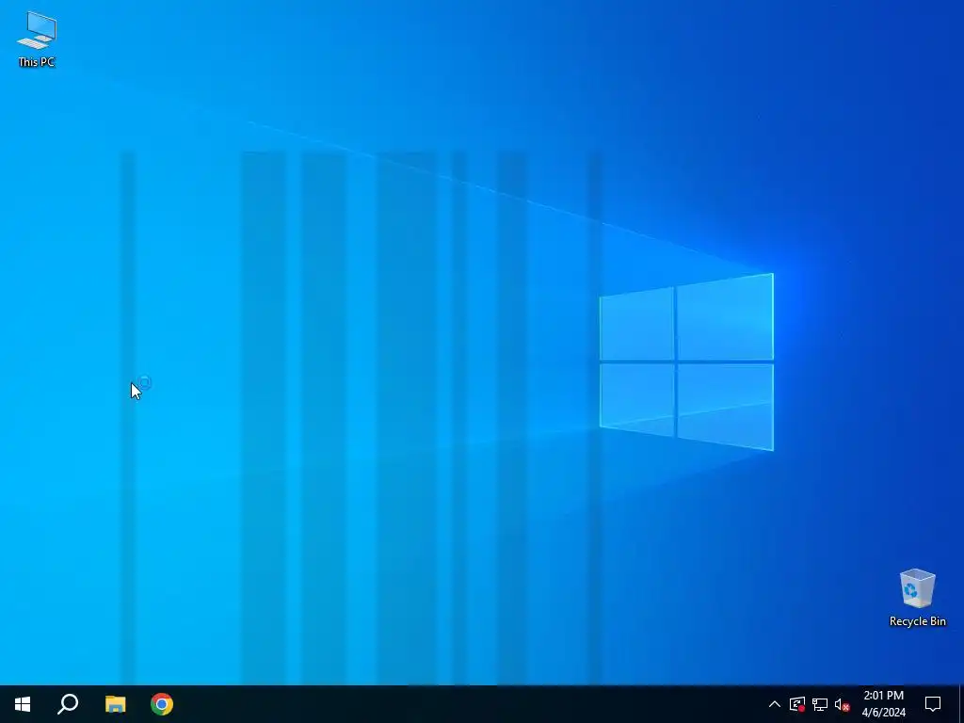Viewport: 964px width, 723px height.
Task: Show hidden system tray icons
Action: coord(775,704)
